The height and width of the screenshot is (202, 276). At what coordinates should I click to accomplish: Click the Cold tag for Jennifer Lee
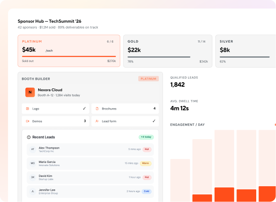146,191
